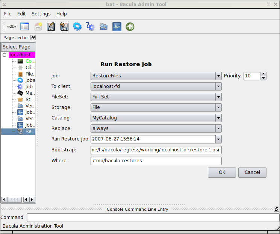Undock the Page Selector panel
Viewport: 280px width, 234px height.
coord(33,38)
